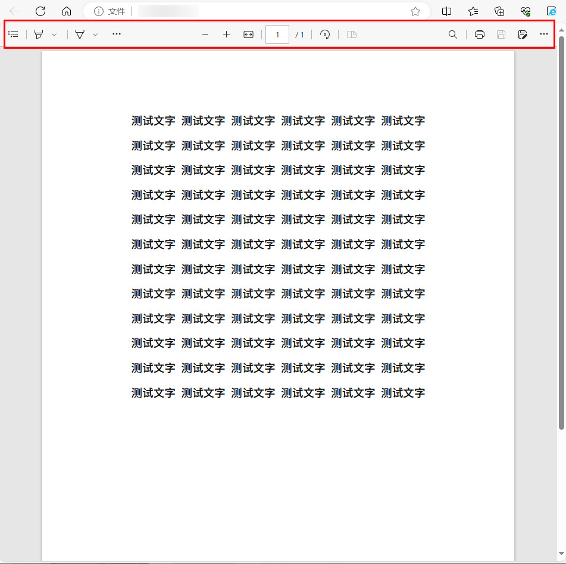
Task: Click the site info icon in address bar
Action: coord(99,11)
